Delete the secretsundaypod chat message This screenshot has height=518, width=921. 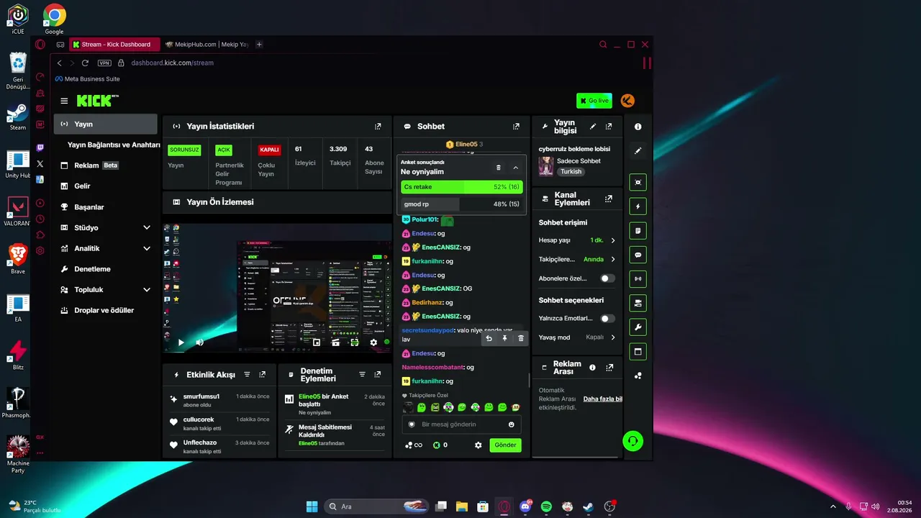tap(521, 338)
